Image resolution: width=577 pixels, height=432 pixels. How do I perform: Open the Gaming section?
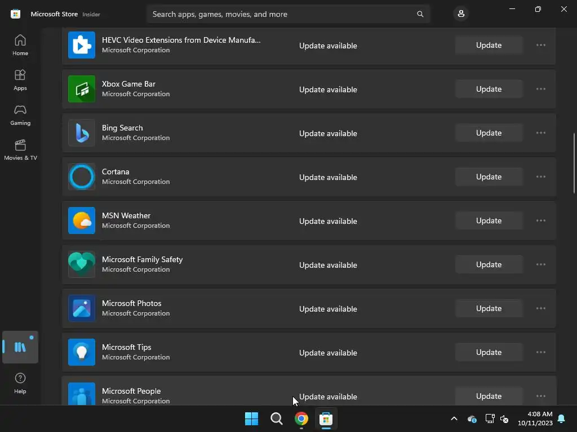[20, 115]
